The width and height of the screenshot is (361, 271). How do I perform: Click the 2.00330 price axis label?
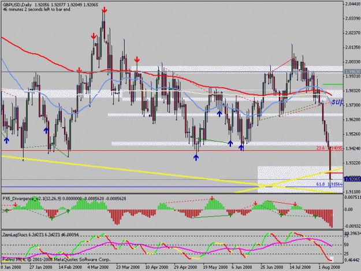coord(353,62)
